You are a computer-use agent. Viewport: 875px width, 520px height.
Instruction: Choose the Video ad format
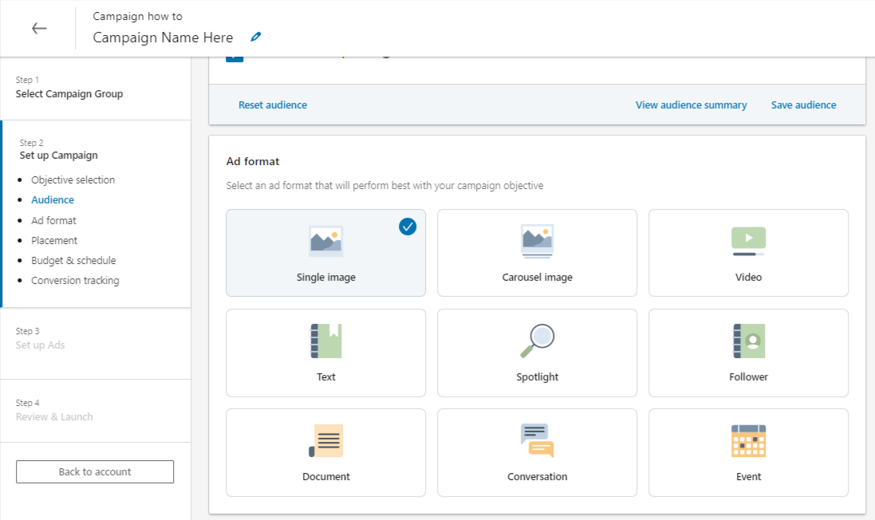(x=748, y=253)
